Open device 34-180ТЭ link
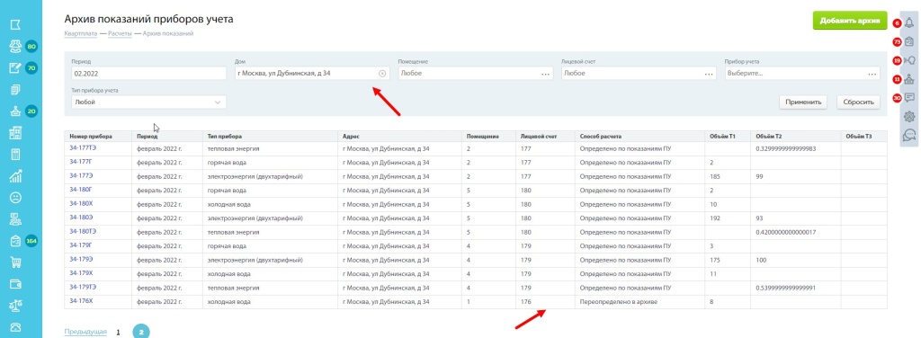 click(x=82, y=231)
